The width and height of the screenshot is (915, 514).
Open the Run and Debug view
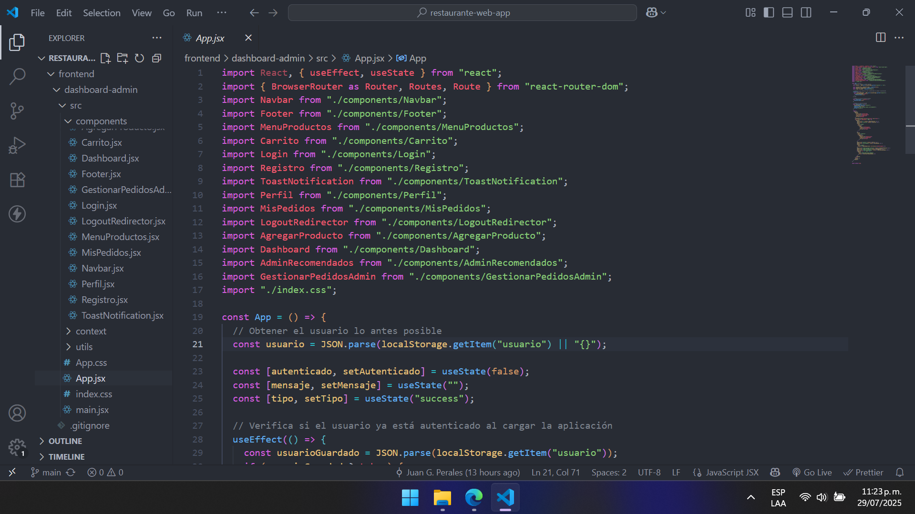click(x=17, y=145)
